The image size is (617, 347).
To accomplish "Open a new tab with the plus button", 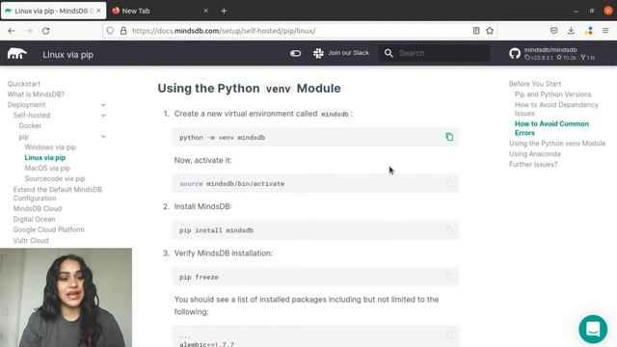I will point(224,11).
